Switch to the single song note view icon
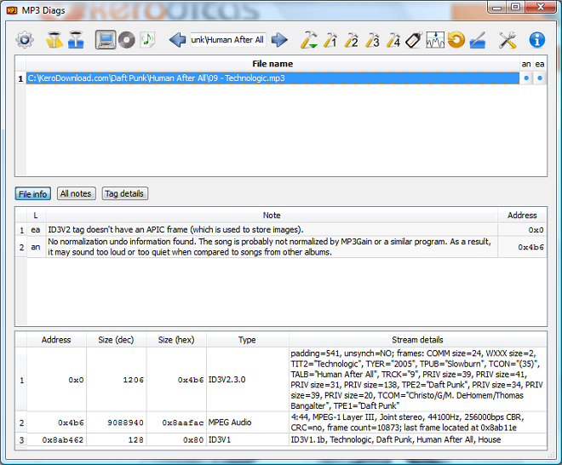The image size is (562, 465). [147, 40]
